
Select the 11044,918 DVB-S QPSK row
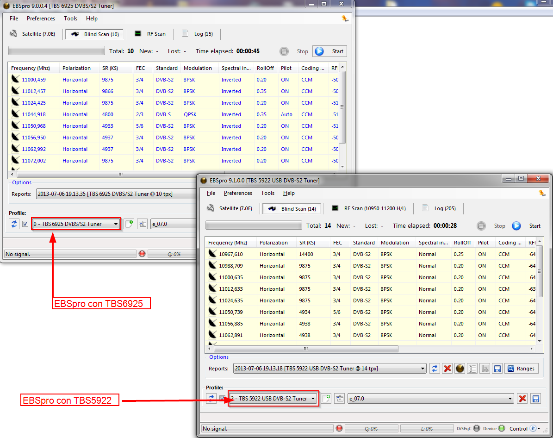coord(173,114)
